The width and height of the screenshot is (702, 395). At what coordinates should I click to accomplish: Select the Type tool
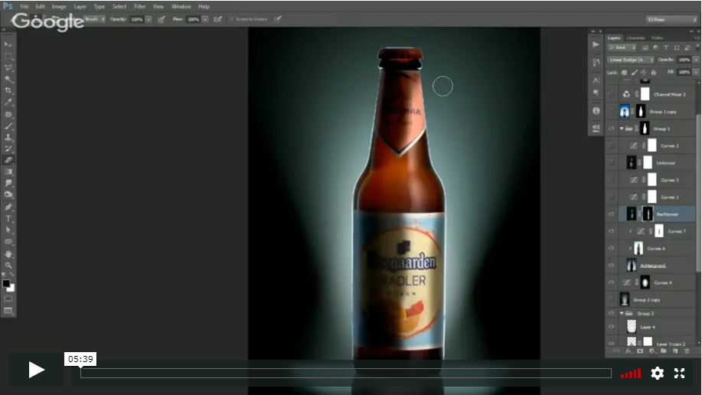8,219
